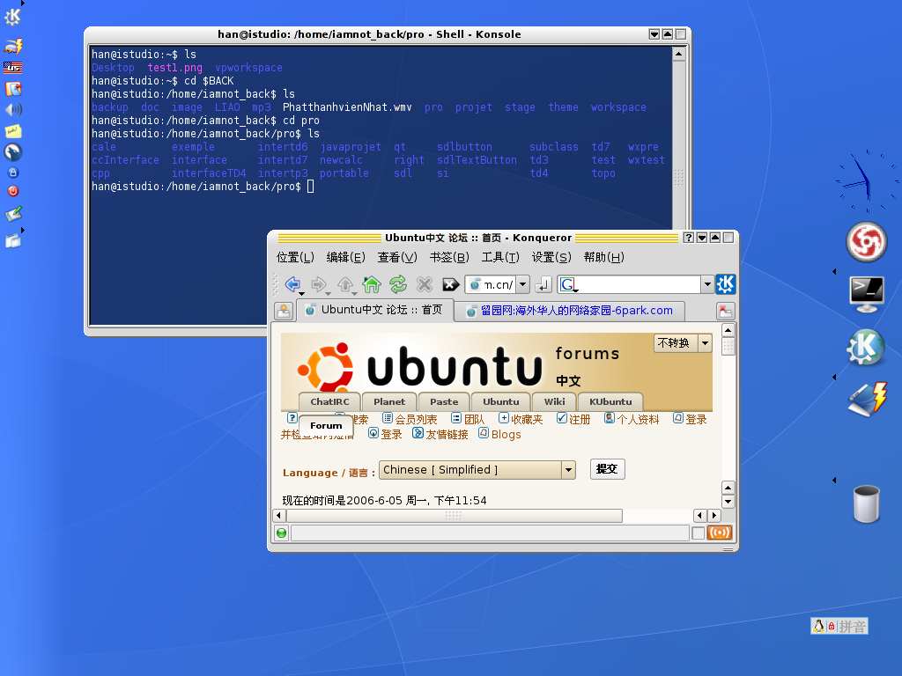
Task: Click the green status light in Konqueror
Action: click(x=281, y=533)
